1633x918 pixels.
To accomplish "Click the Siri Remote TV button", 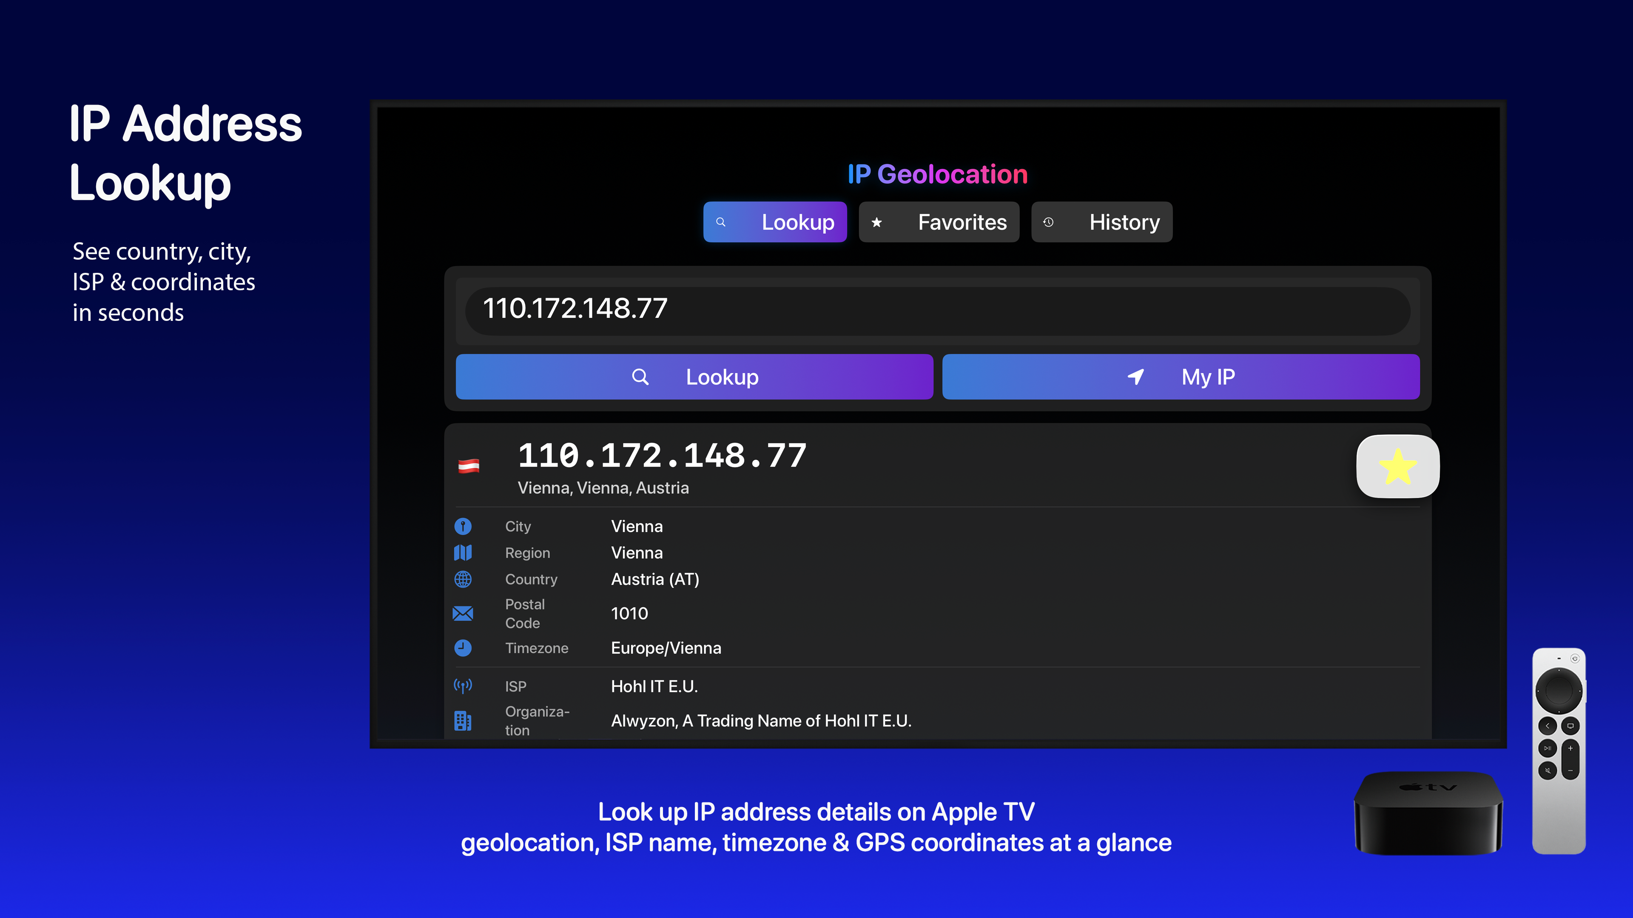I will pyautogui.click(x=1570, y=725).
